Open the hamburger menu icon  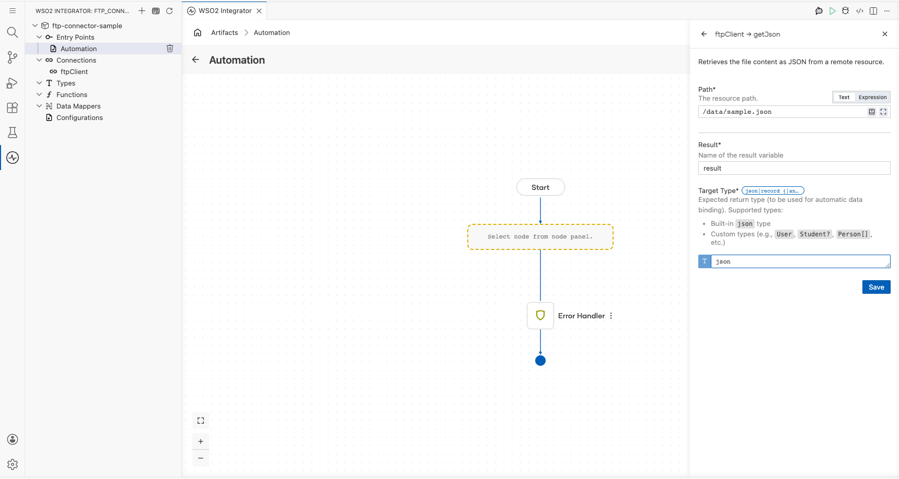(13, 10)
